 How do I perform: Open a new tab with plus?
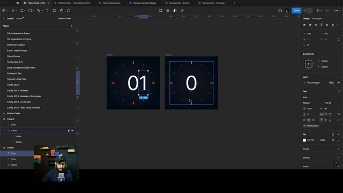pyautogui.click(x=234, y=3)
